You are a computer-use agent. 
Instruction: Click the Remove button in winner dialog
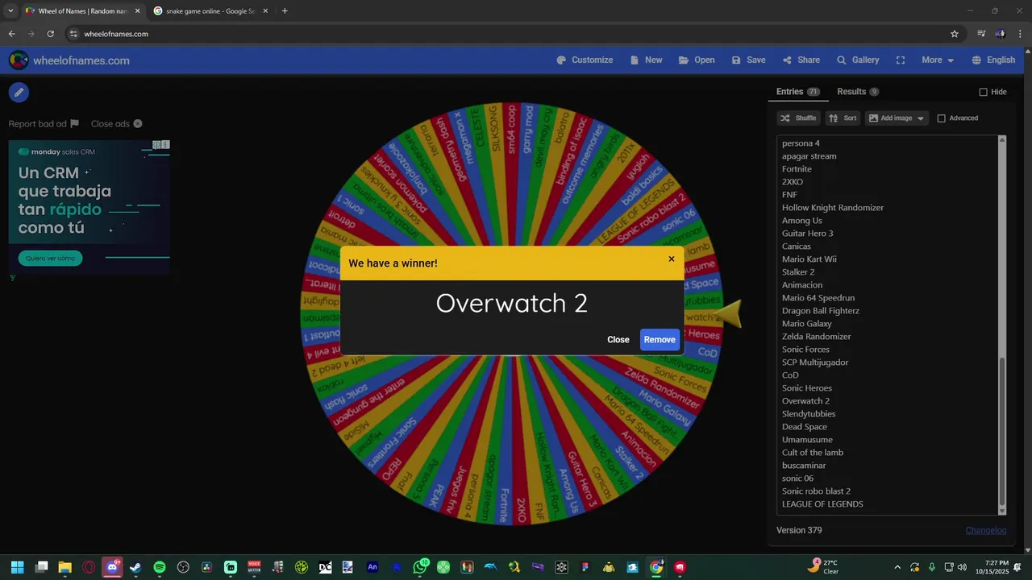[660, 340]
